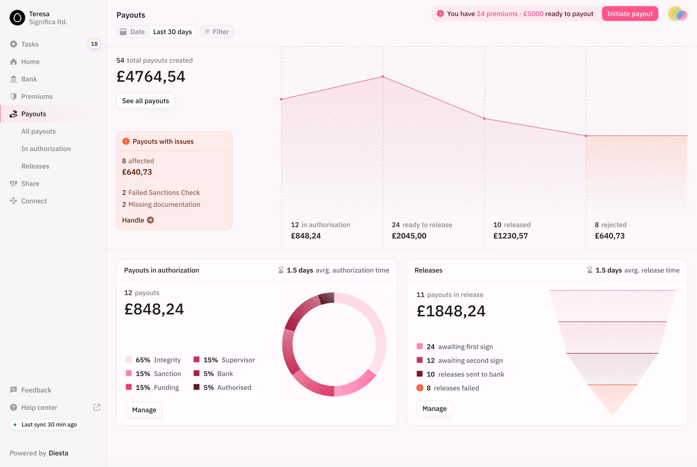
Task: Go to In authorization section
Action: coord(46,149)
